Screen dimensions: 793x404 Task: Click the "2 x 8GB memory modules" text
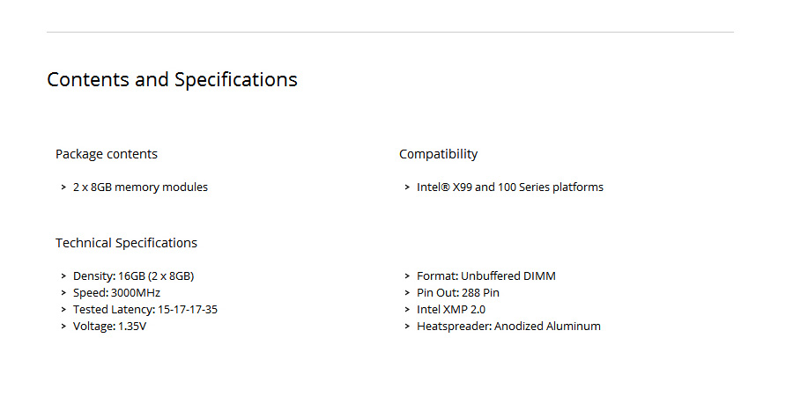click(140, 187)
